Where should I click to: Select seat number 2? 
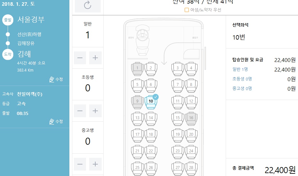coord(151,68)
